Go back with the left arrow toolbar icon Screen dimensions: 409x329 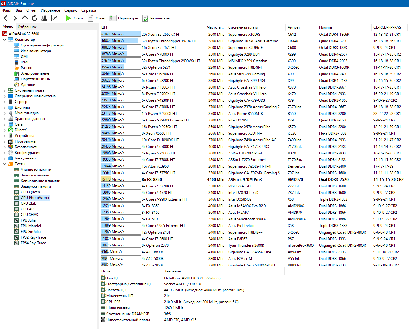6,18
